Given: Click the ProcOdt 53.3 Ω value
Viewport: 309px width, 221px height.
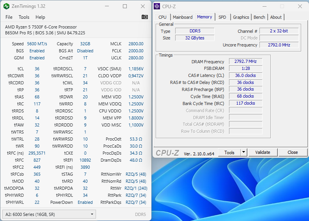Looking at the screenshot, I should point(136,139).
